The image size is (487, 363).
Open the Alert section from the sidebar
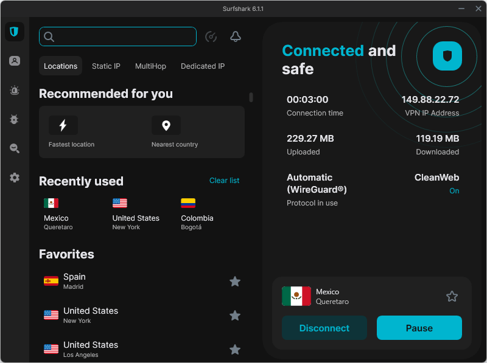[14, 90]
